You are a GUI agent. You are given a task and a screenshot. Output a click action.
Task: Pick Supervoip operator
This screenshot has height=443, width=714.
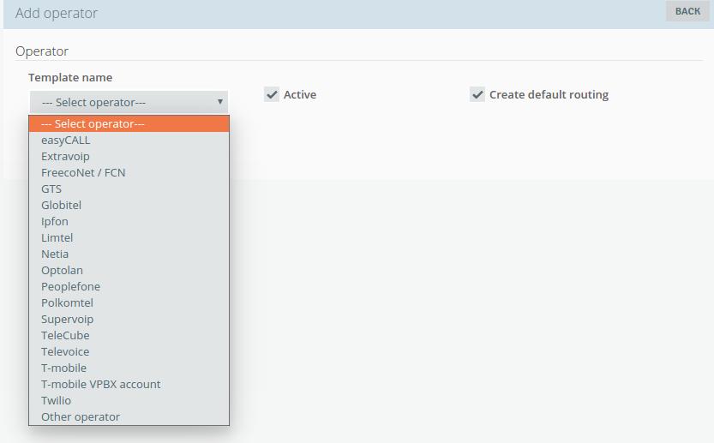[x=129, y=319]
